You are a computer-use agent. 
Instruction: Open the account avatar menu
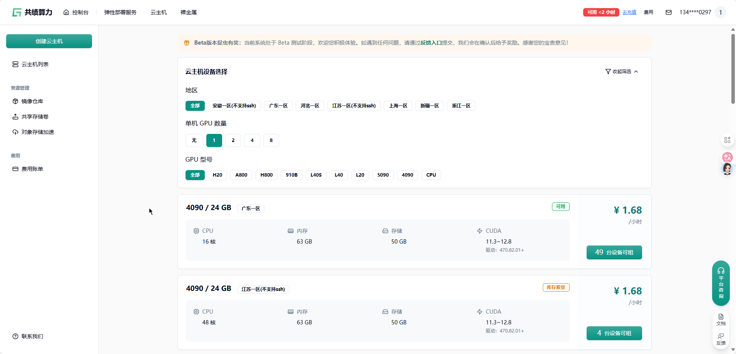pos(721,12)
